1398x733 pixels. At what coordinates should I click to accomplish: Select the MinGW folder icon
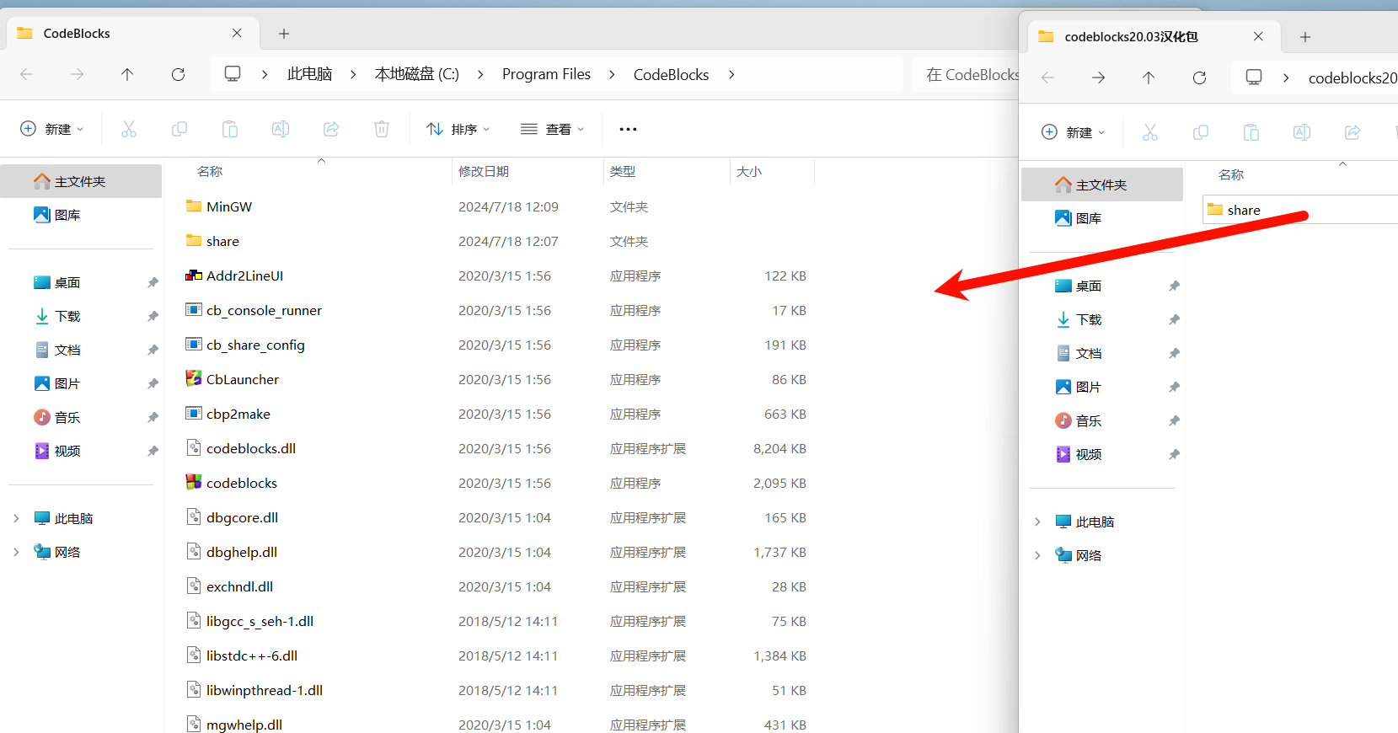coord(194,206)
